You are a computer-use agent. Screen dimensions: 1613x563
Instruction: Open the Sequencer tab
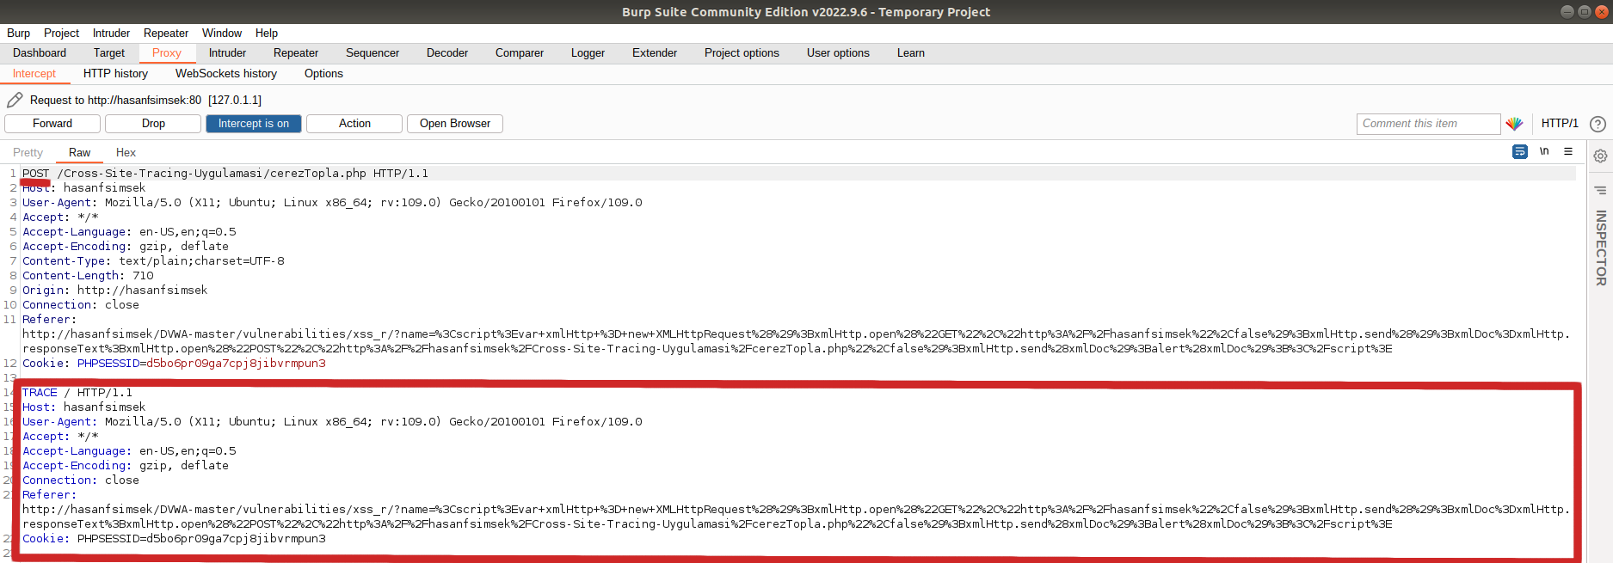coord(372,53)
